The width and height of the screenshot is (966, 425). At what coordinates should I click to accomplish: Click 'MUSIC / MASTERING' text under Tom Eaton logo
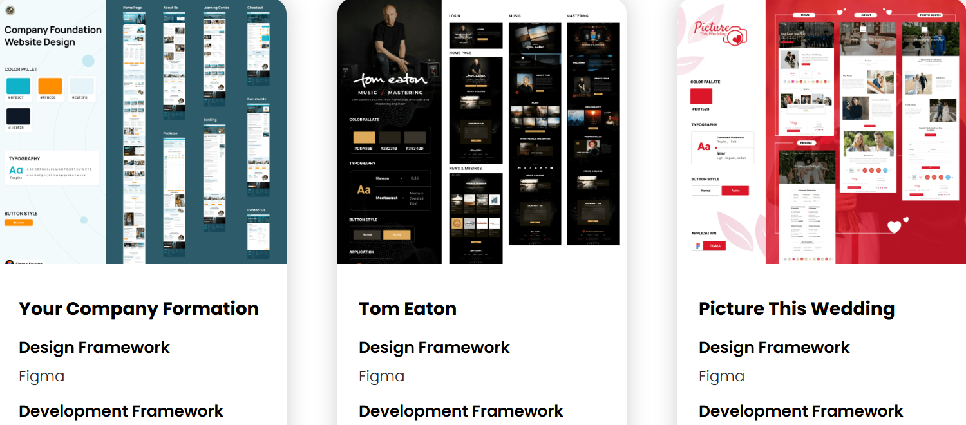tap(391, 93)
